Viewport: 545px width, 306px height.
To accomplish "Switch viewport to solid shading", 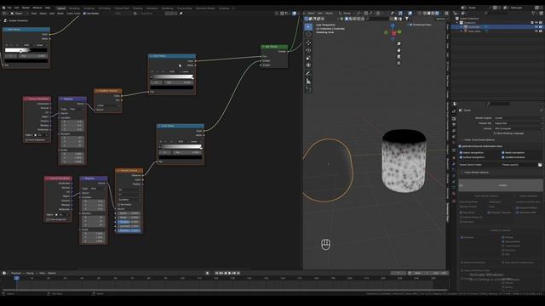I will 429,14.
